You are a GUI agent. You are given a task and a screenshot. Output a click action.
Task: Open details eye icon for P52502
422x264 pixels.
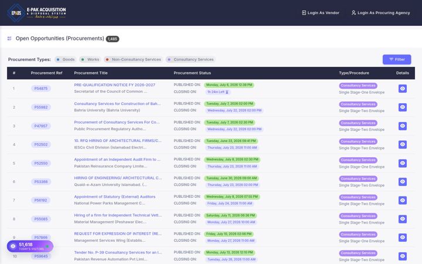[402, 144]
